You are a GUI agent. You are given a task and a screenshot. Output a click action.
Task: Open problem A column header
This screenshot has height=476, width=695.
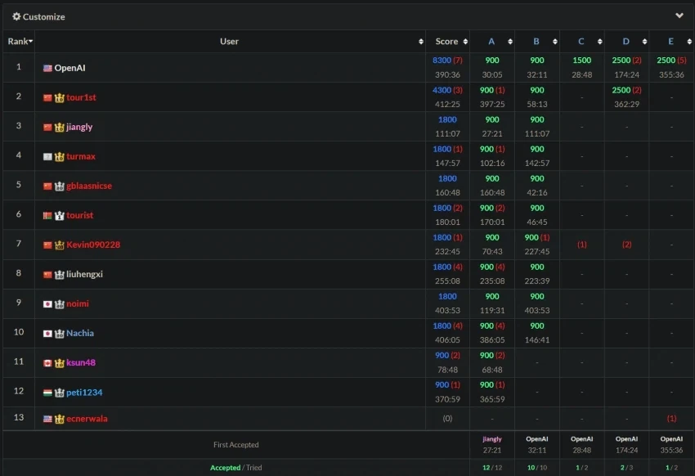(x=491, y=41)
